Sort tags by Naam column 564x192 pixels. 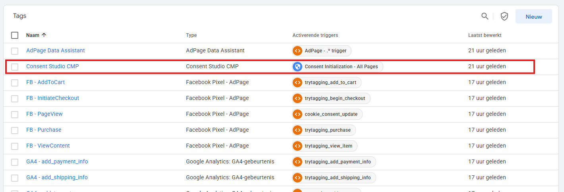point(33,35)
